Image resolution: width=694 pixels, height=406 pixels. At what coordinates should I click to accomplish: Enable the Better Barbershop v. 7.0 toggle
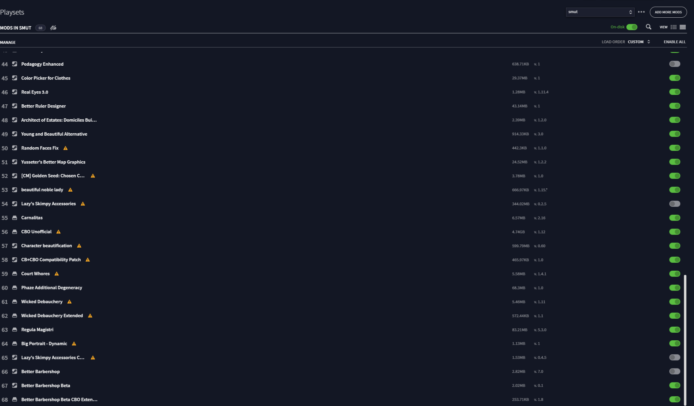tap(674, 371)
